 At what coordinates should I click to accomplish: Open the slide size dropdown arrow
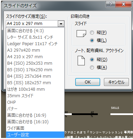(x=61, y=24)
